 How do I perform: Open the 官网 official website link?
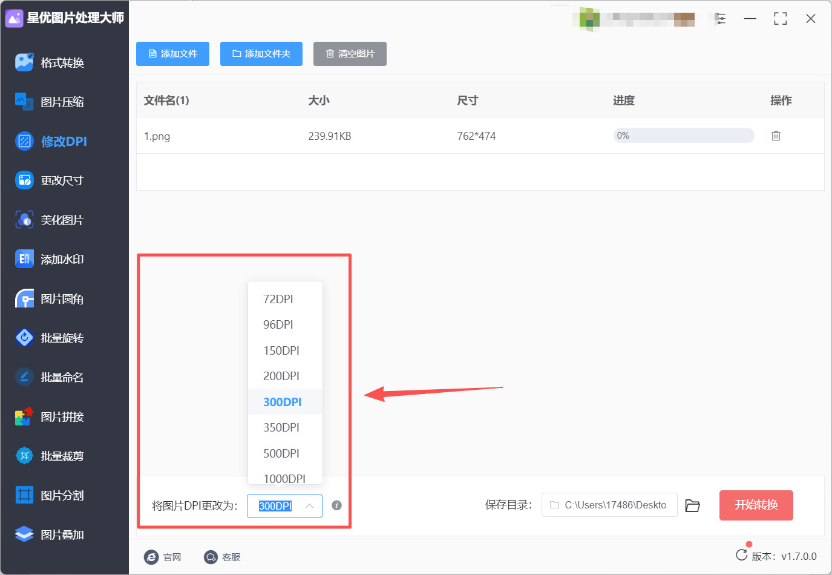(x=163, y=557)
